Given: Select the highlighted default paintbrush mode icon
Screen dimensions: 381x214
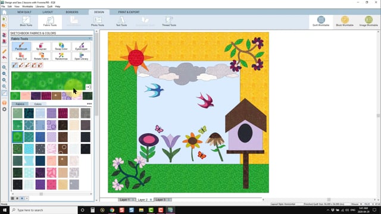Looking at the screenshot, I should [x=15, y=65].
